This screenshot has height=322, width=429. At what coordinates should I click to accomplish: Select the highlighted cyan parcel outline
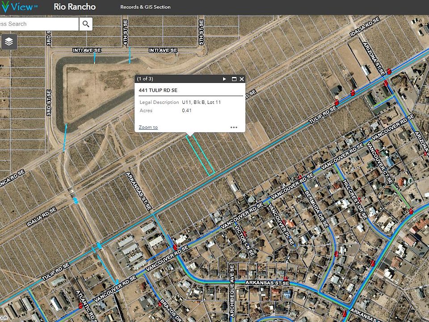[200, 155]
